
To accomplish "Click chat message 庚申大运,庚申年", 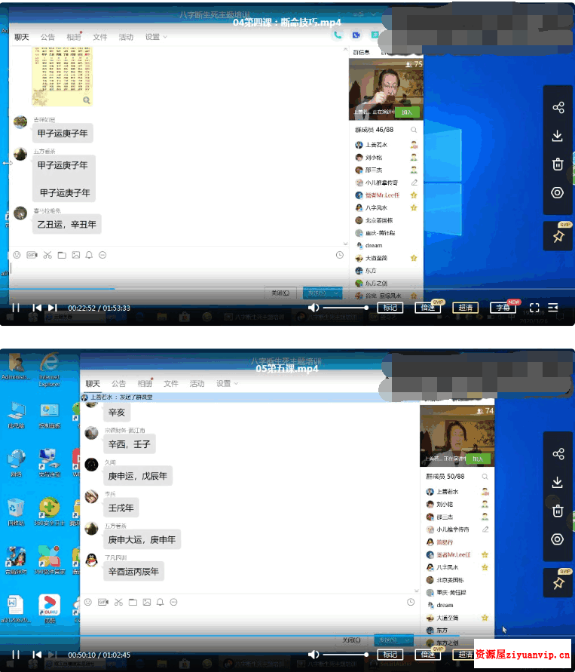I will 142,539.
